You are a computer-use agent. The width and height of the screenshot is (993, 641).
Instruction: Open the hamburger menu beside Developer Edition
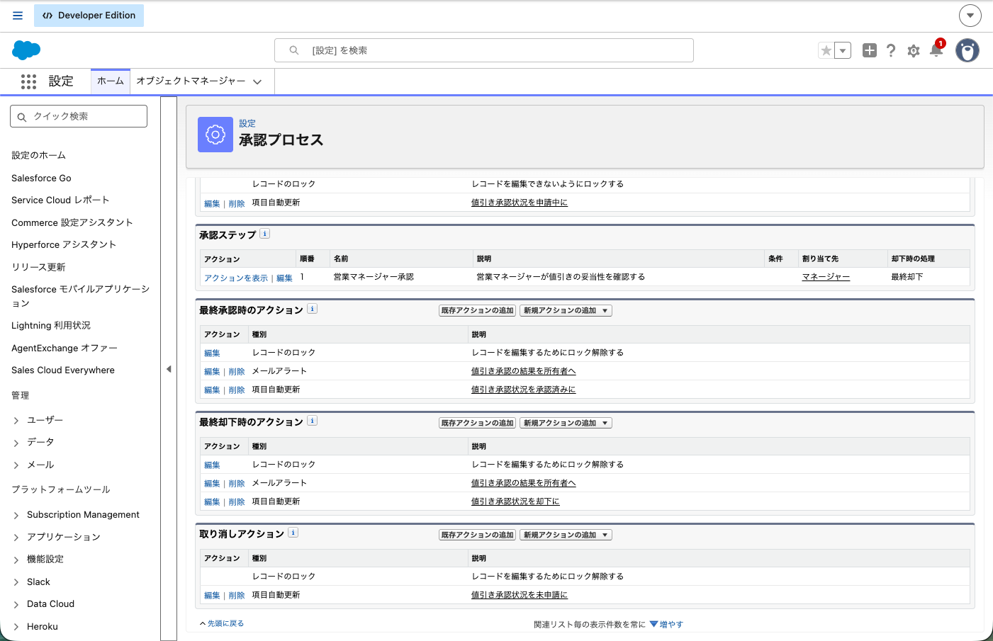pos(18,16)
